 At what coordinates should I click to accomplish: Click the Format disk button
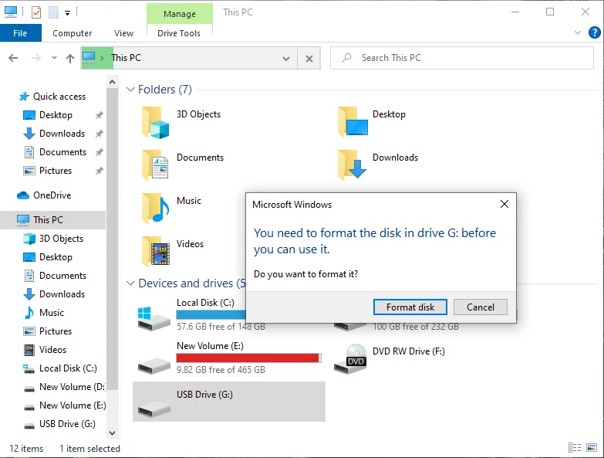click(x=410, y=307)
